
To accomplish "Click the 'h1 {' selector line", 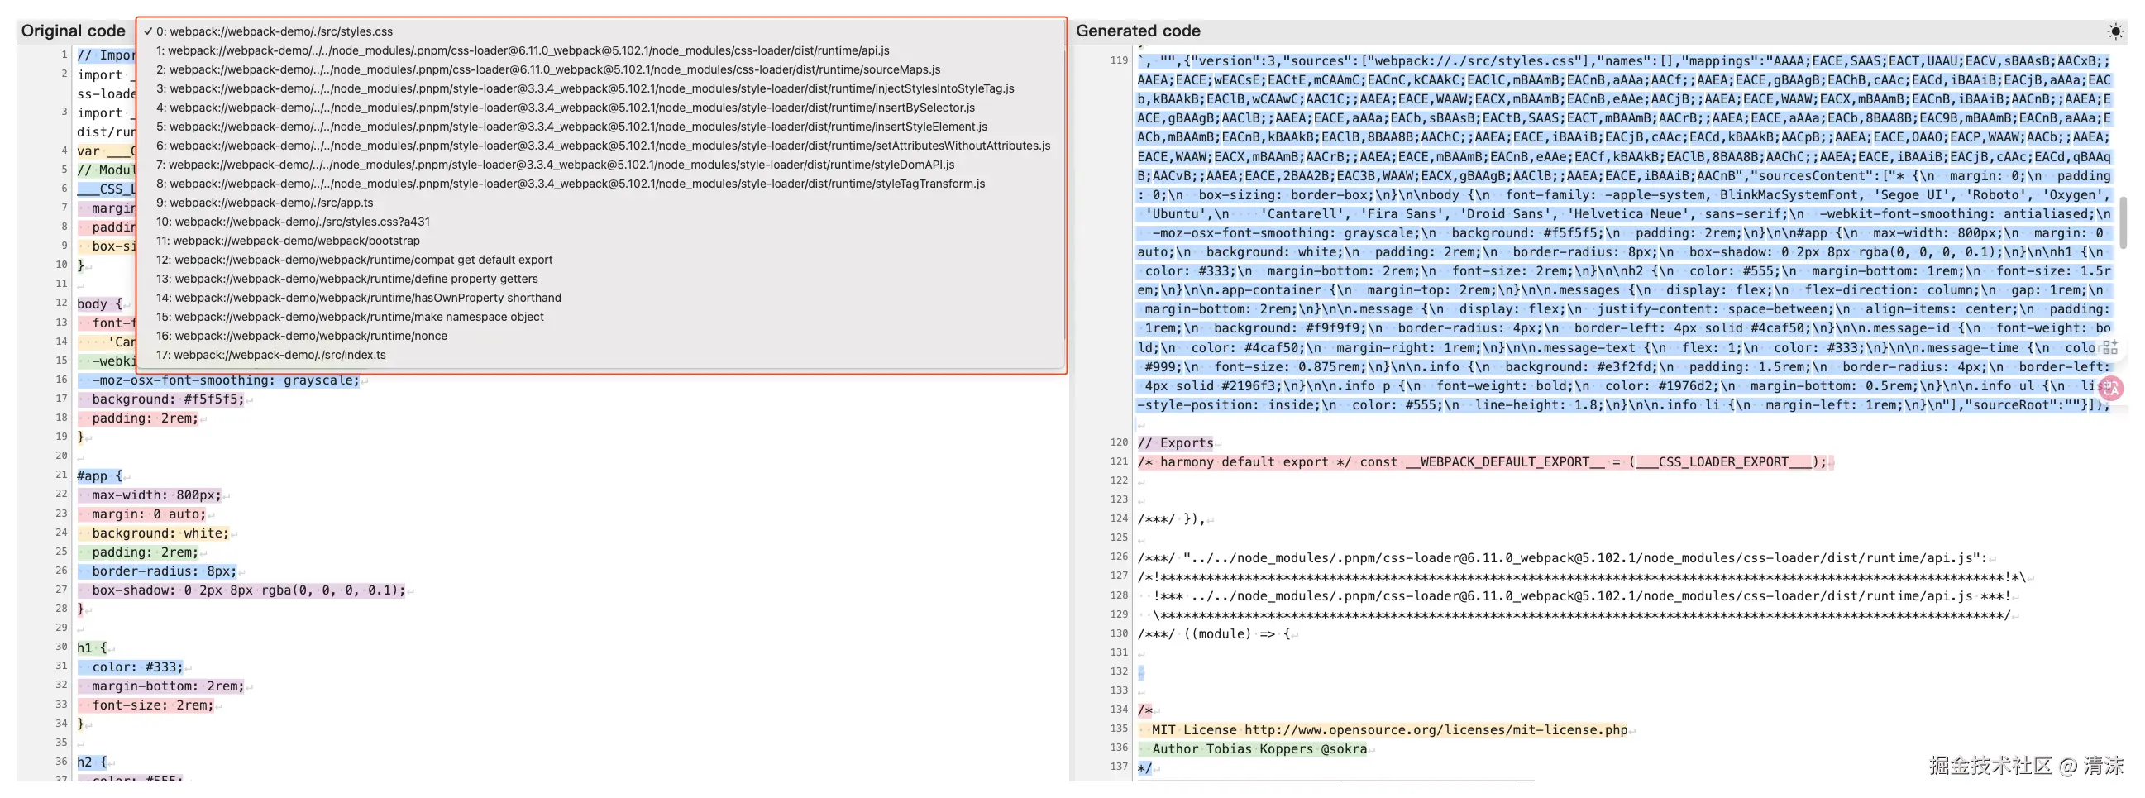I will coord(93,648).
